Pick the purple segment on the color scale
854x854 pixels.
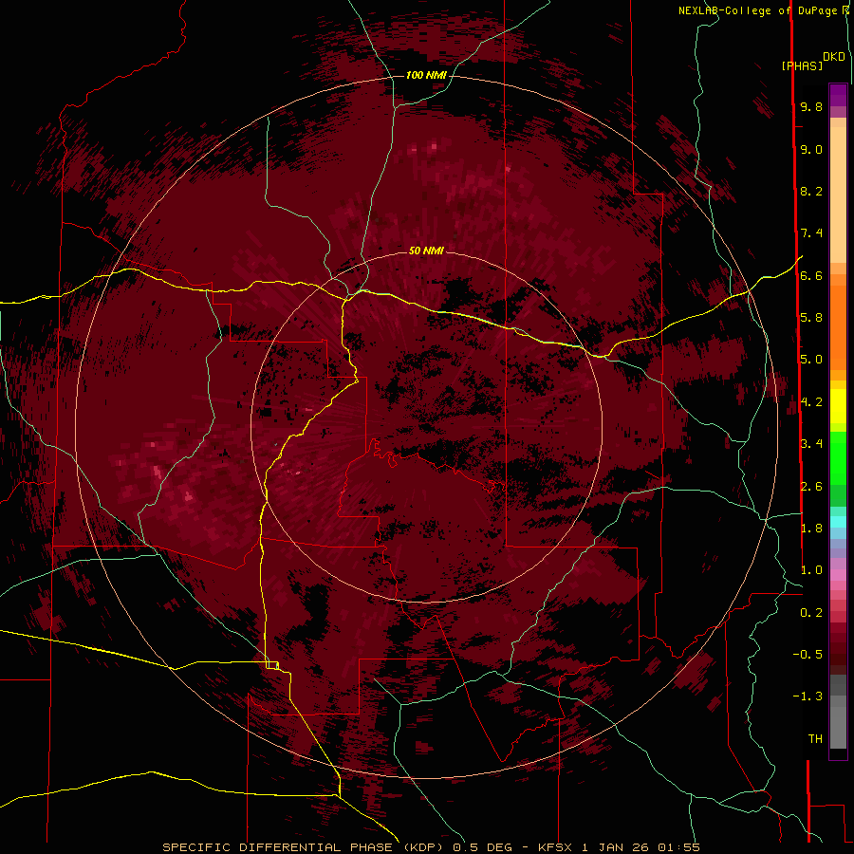pyautogui.click(x=838, y=95)
